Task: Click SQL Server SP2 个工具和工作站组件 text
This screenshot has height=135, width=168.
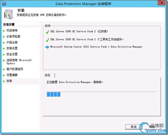Action: [87, 39]
